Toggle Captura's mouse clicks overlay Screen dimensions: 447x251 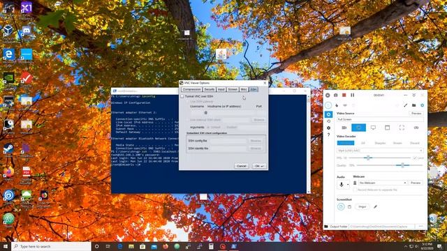337,105
